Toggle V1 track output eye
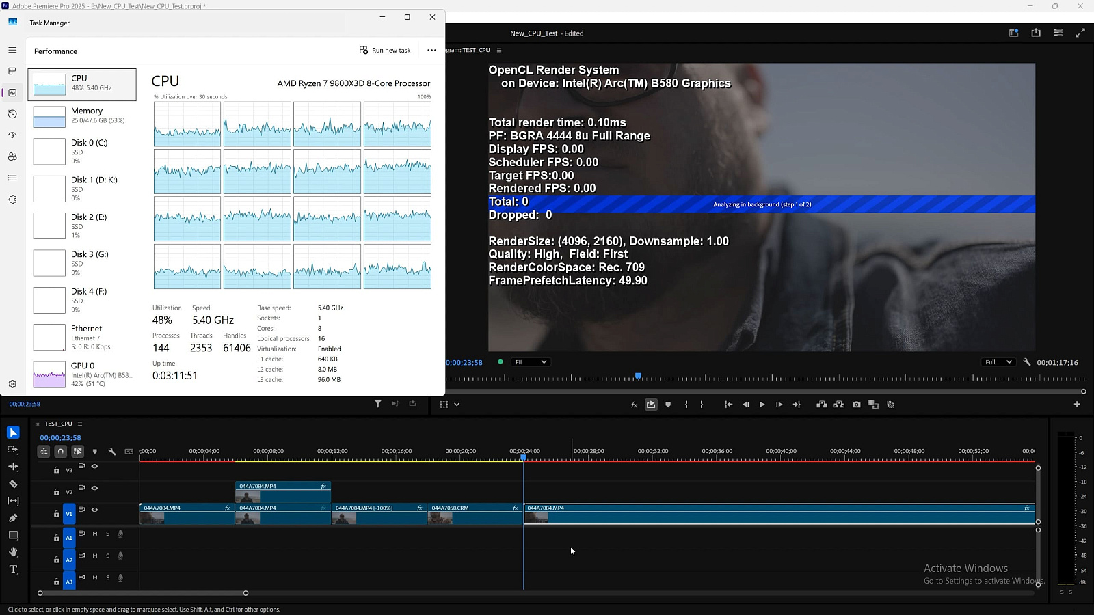Viewport: 1094px width, 615px height. pos(95,510)
